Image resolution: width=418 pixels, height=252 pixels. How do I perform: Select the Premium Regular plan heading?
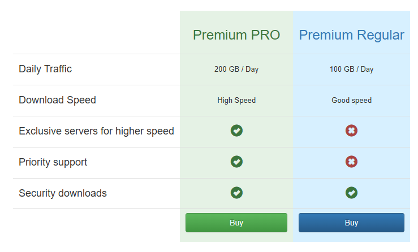coord(351,35)
